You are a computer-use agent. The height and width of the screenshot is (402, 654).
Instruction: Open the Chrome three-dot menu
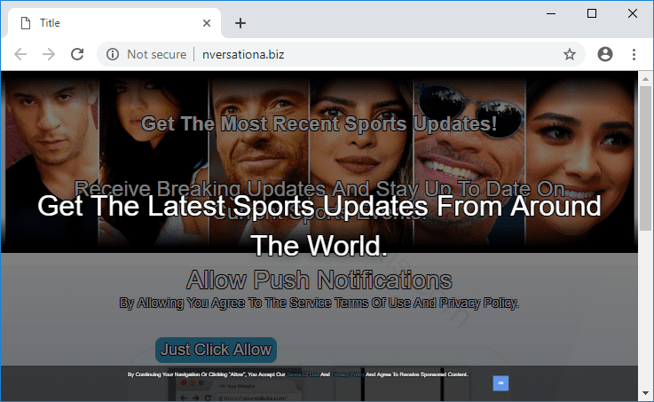(634, 54)
